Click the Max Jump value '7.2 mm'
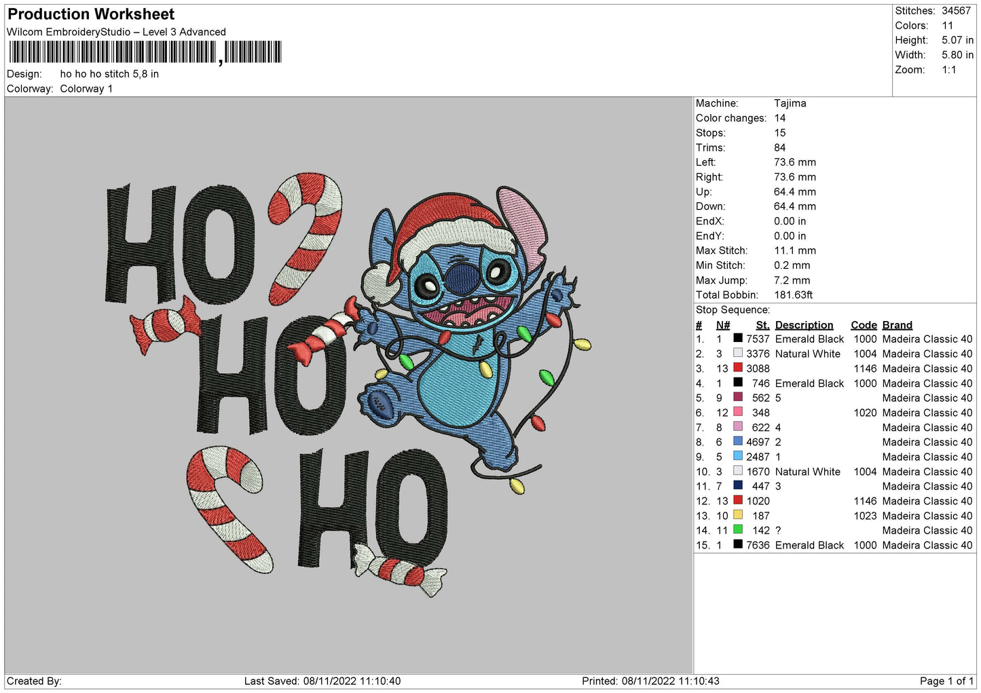The width and height of the screenshot is (981, 693). (x=792, y=280)
